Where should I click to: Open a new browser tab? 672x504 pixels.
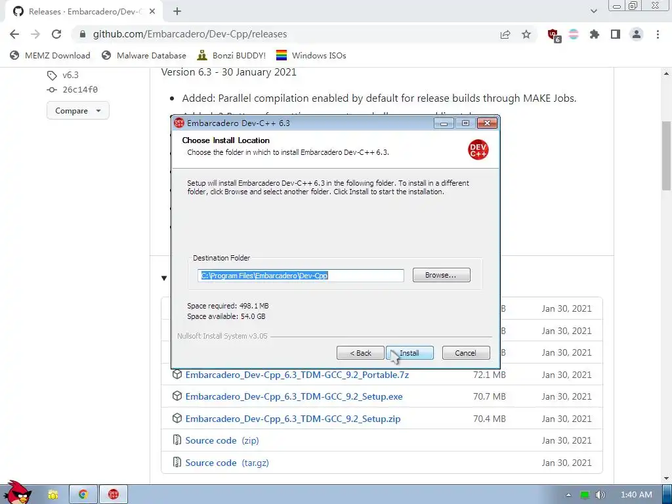coord(177,12)
